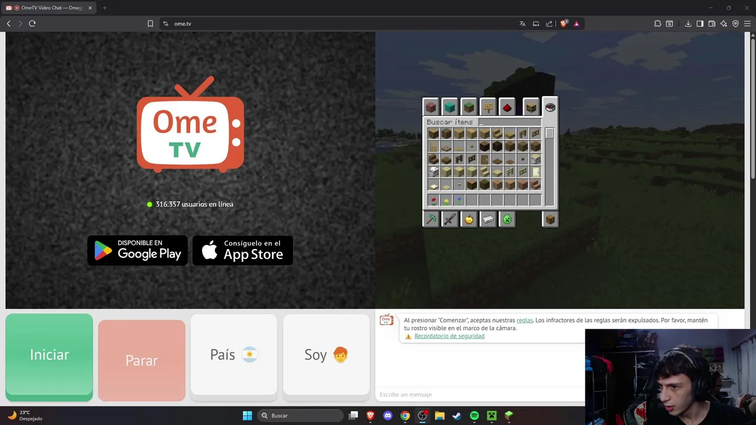Screen dimensions: 756x425
Task: Click the Escribe un mensaje chat field
Action: [x=480, y=394]
